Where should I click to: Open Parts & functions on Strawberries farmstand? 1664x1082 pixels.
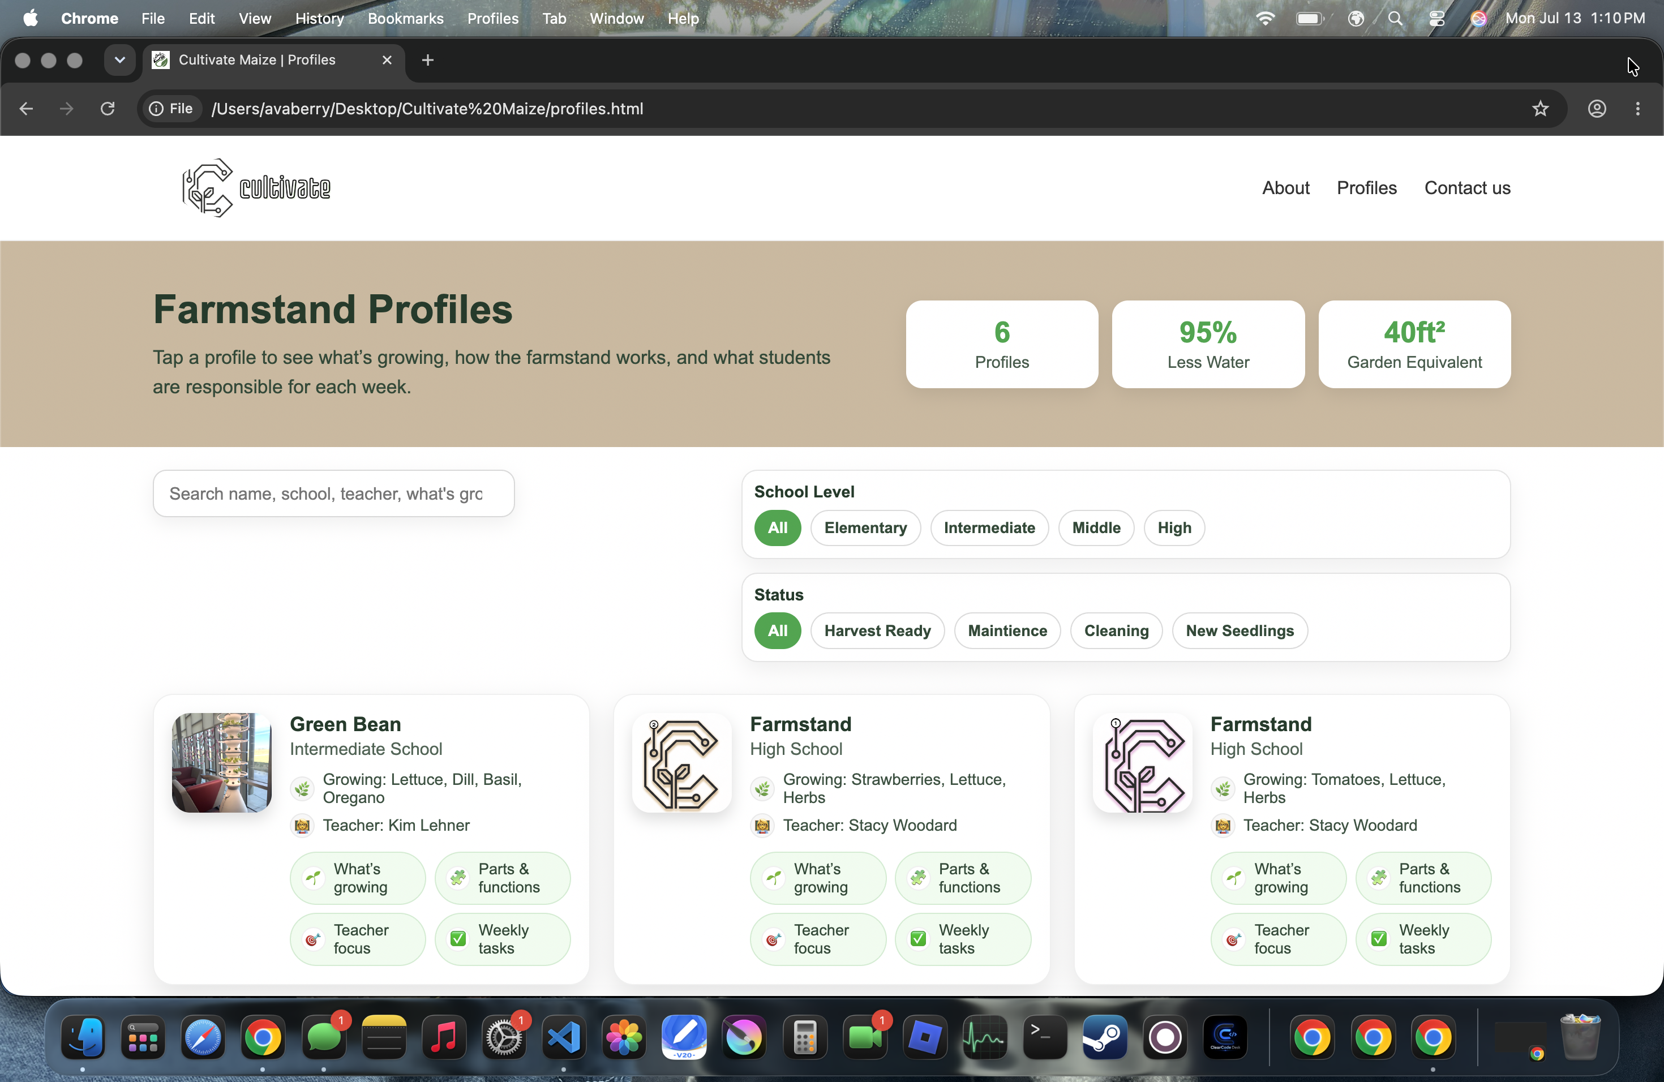tap(962, 878)
